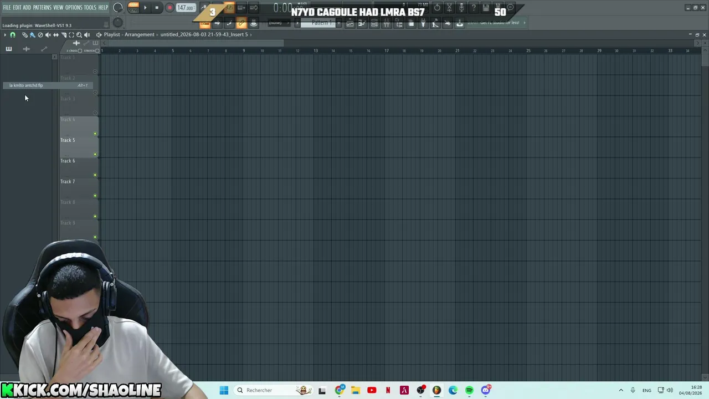Adjust the master volume knob
709x399 pixels.
tap(118, 8)
